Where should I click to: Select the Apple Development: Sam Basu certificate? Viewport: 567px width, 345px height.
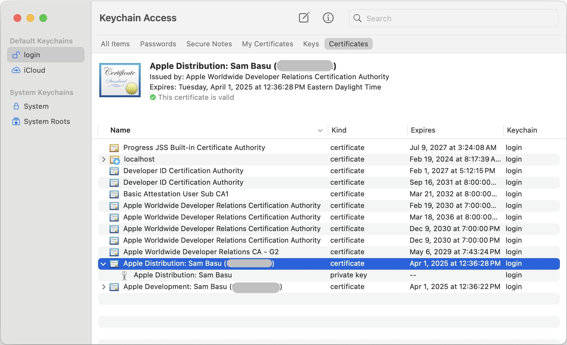click(329, 287)
